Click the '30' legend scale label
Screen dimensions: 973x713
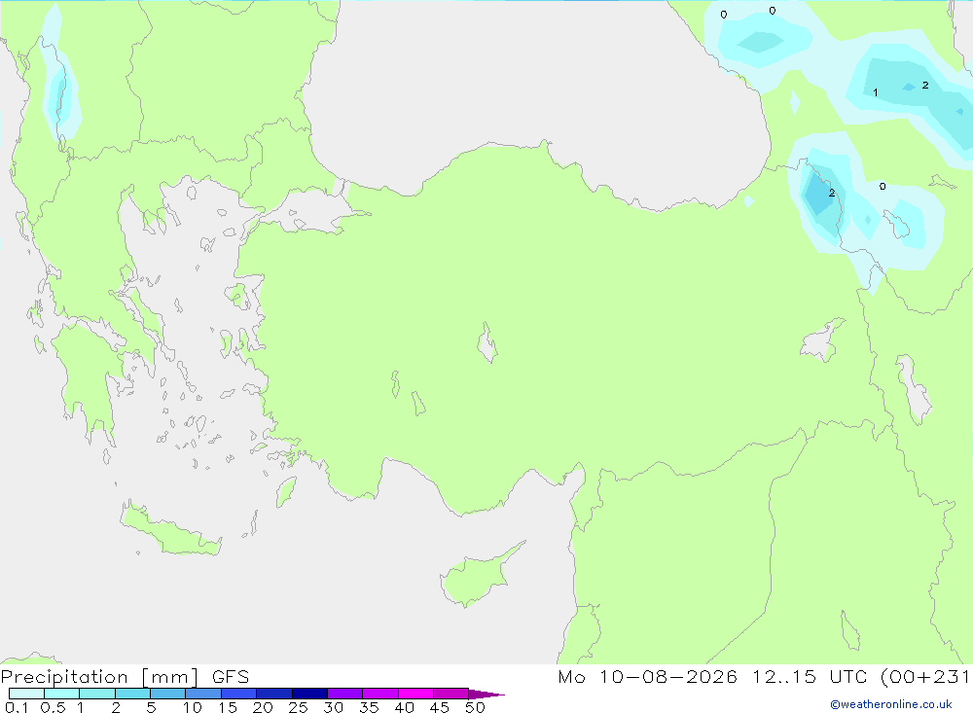[333, 707]
